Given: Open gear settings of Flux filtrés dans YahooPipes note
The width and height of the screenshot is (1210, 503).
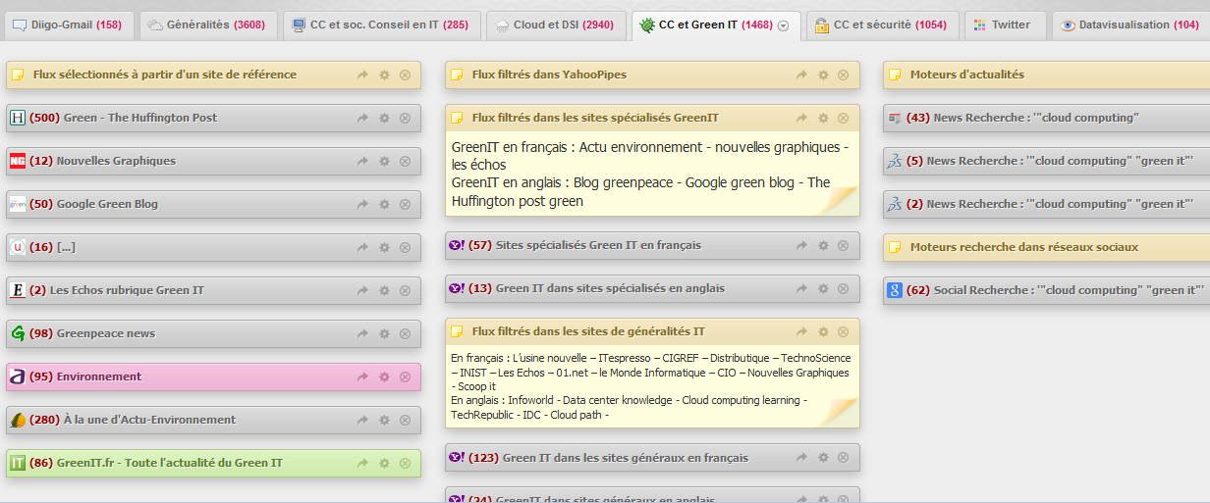Looking at the screenshot, I should coord(823,75).
